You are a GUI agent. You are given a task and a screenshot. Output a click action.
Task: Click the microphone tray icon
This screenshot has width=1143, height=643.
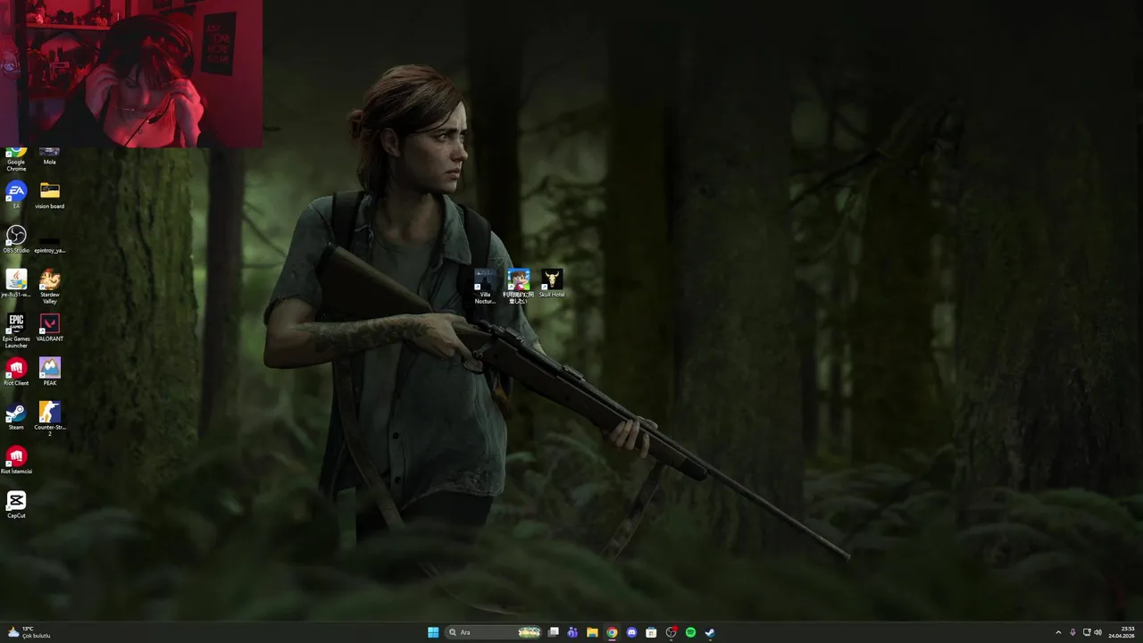click(x=1072, y=632)
